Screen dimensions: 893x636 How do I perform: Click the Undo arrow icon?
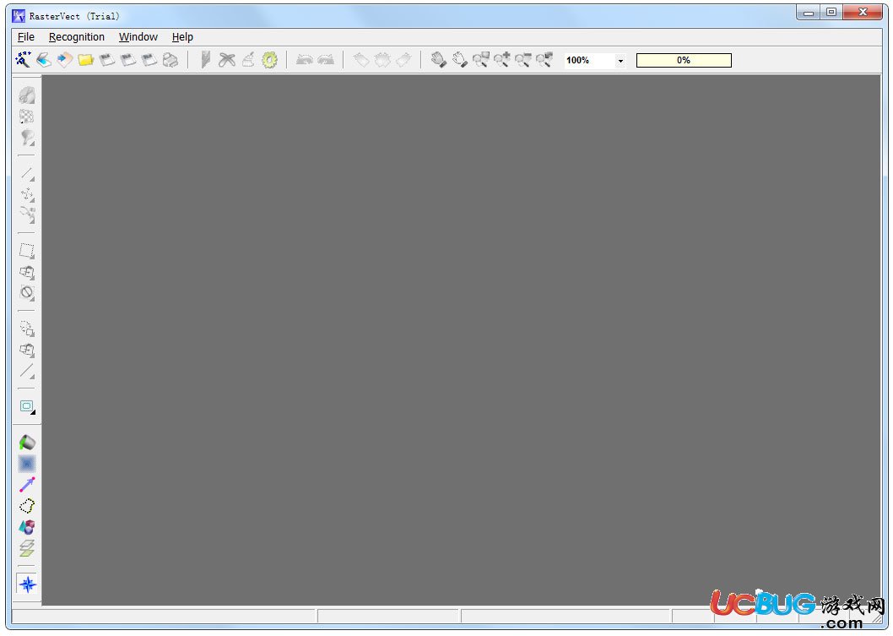click(x=305, y=59)
